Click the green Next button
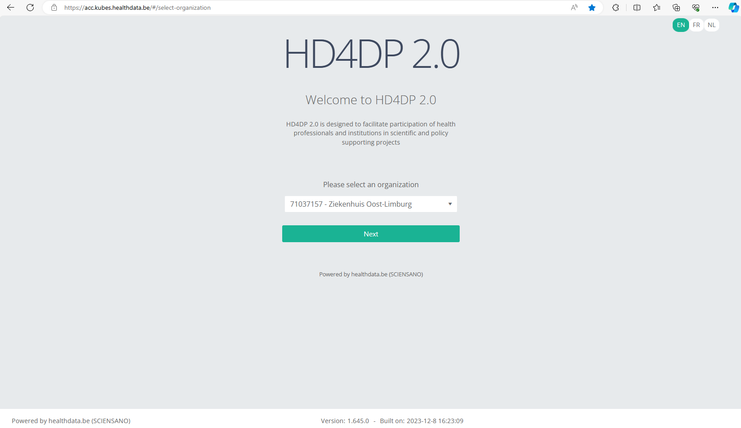 pos(370,234)
